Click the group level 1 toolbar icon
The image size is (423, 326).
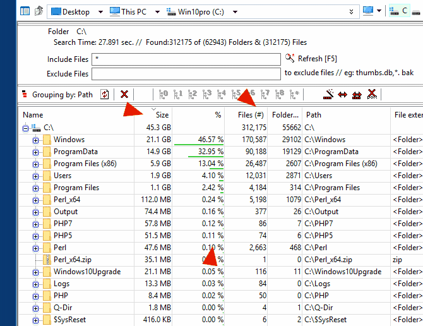click(x=179, y=95)
